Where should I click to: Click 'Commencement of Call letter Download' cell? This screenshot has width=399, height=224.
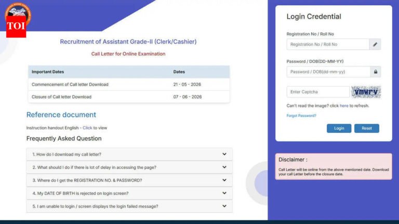[x=70, y=85]
